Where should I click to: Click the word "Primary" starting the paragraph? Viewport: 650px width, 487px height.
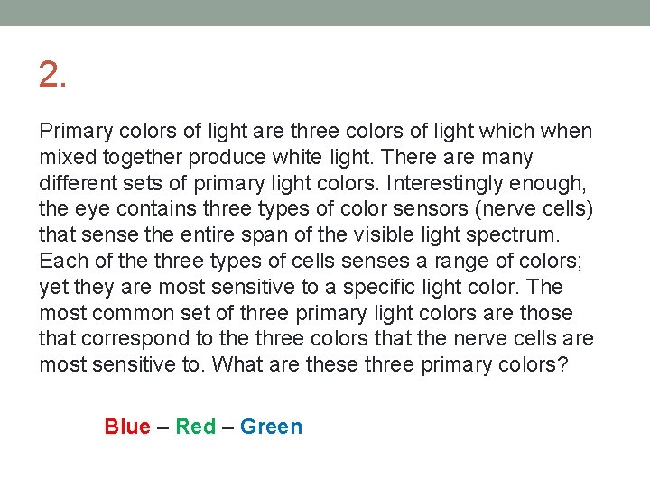coord(76,132)
